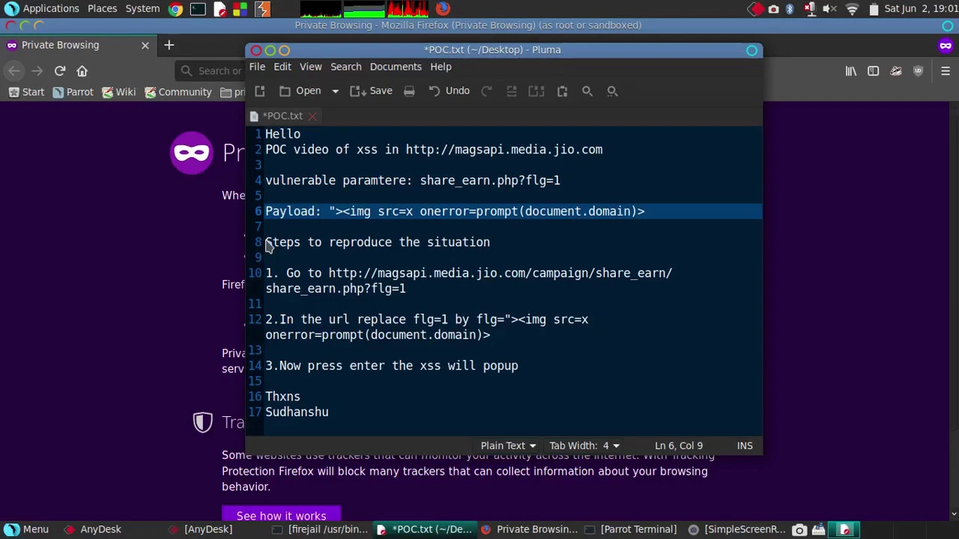Open the Firefox hamburger menu
The height and width of the screenshot is (539, 959).
(946, 71)
